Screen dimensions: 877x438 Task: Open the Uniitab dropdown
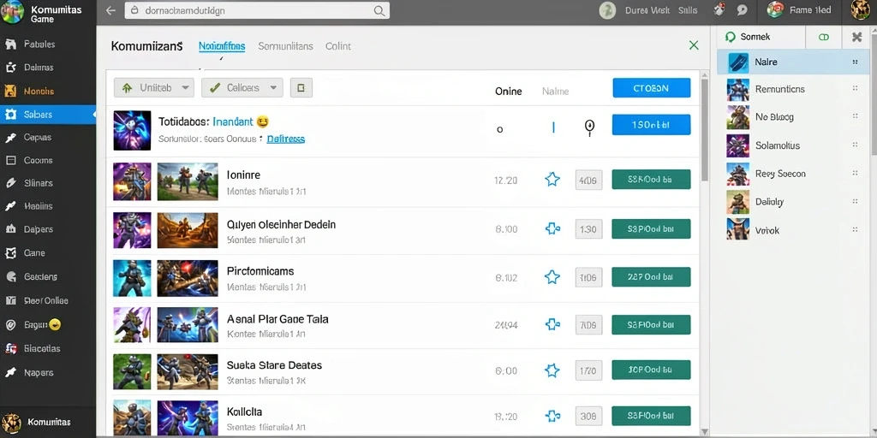154,88
